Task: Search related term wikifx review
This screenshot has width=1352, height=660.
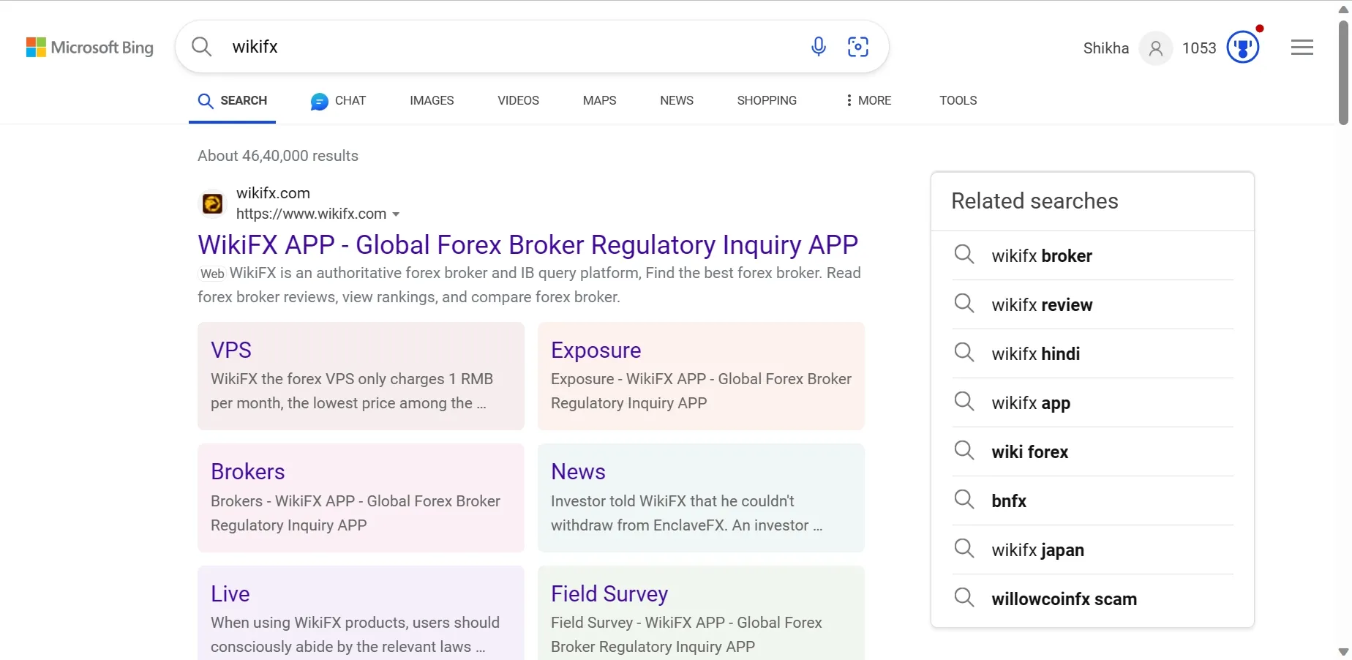Action: click(1042, 304)
